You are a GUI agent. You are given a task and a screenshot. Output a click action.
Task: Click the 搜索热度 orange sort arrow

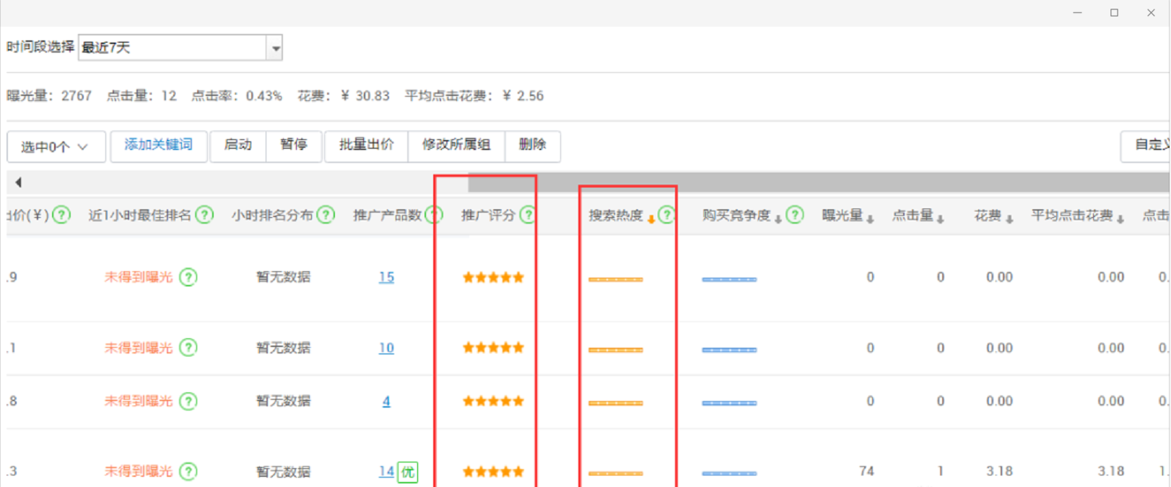[651, 219]
